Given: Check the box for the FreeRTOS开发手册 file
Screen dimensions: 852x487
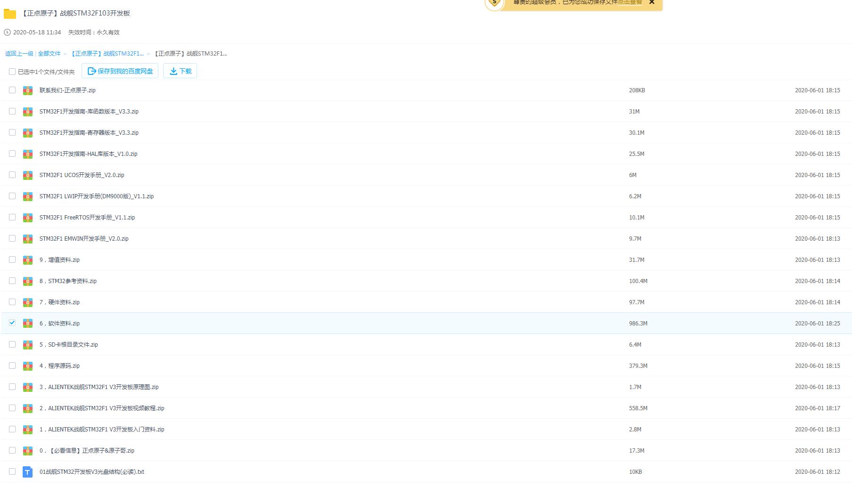Looking at the screenshot, I should (12, 217).
